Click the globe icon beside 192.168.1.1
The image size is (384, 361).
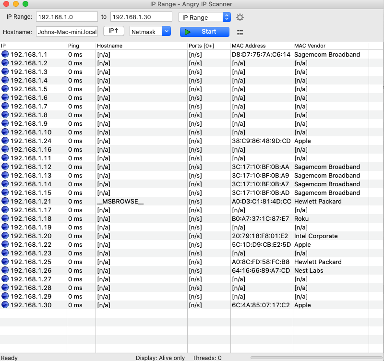5,54
